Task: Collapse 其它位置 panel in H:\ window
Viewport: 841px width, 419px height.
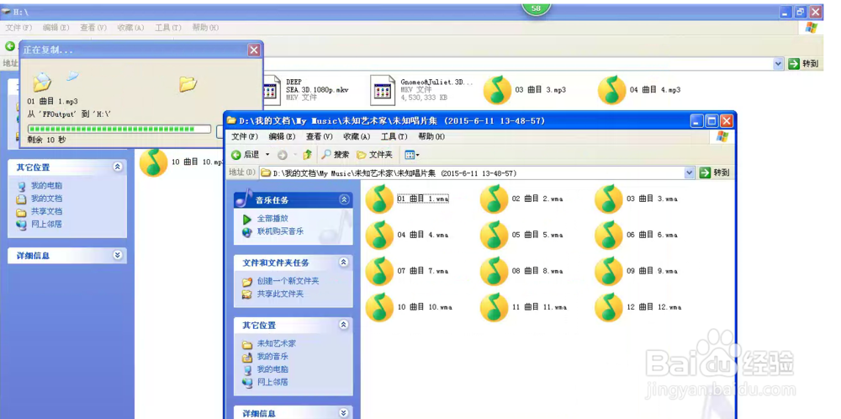Action: 118,167
